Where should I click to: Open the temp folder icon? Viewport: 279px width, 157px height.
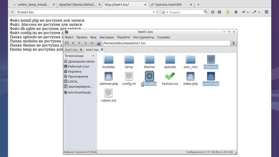[129, 60]
